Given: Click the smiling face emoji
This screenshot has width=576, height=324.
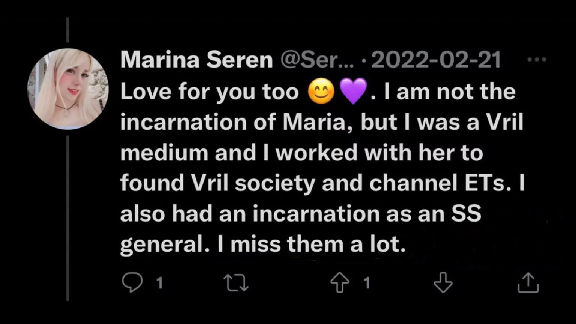Looking at the screenshot, I should click(x=321, y=92).
